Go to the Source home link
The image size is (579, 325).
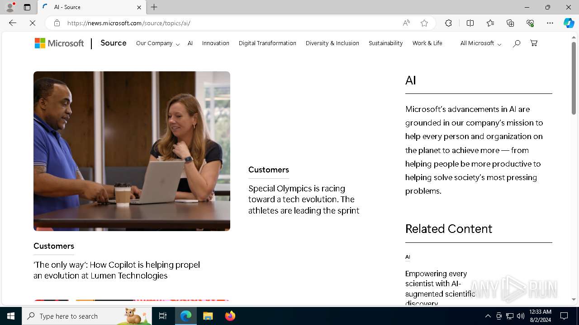(113, 43)
